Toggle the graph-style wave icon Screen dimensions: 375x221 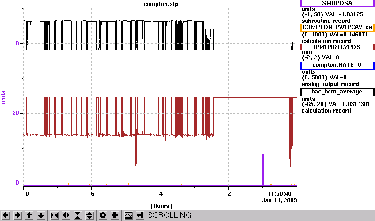coord(128,215)
